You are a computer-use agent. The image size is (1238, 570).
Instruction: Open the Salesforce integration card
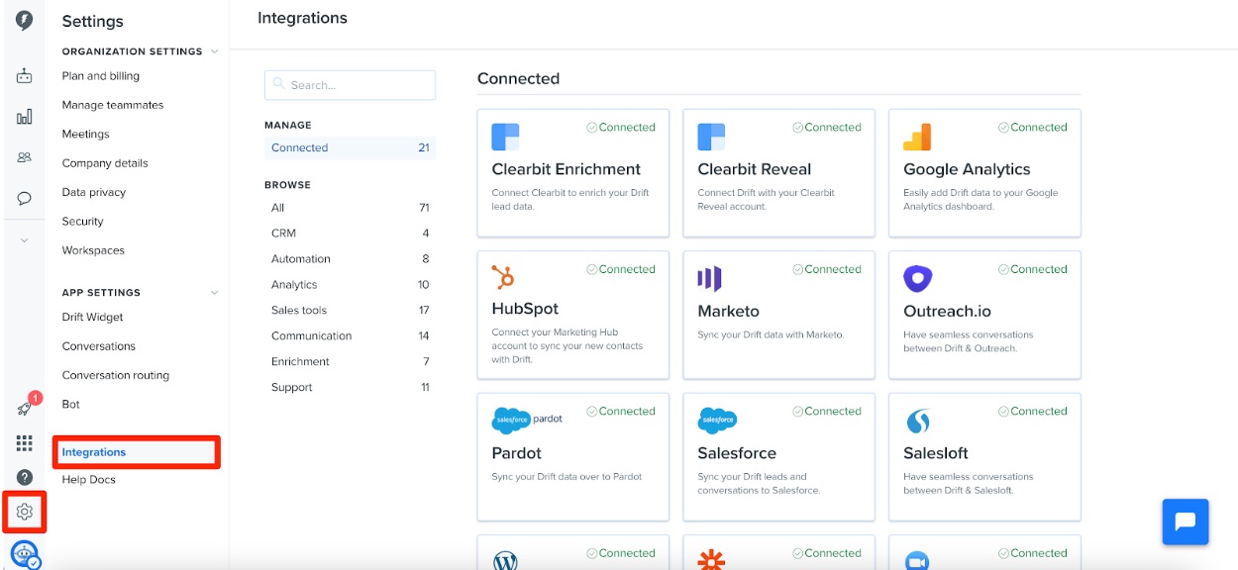[778, 457]
